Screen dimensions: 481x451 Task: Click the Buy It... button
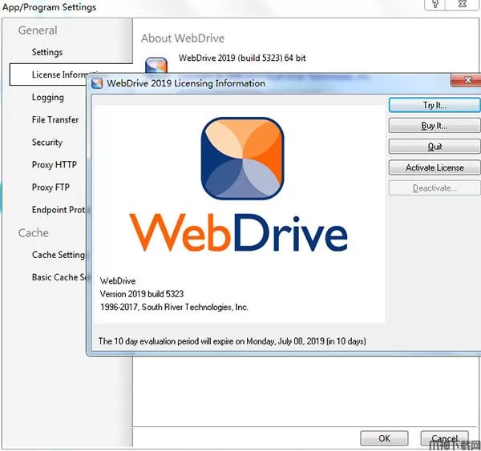click(x=435, y=126)
